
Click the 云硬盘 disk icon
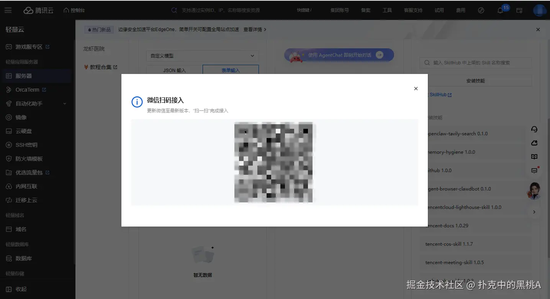(x=9, y=131)
